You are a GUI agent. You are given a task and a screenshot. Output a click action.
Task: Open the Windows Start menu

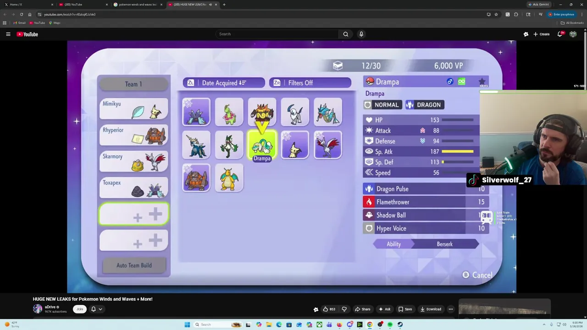pyautogui.click(x=187, y=324)
